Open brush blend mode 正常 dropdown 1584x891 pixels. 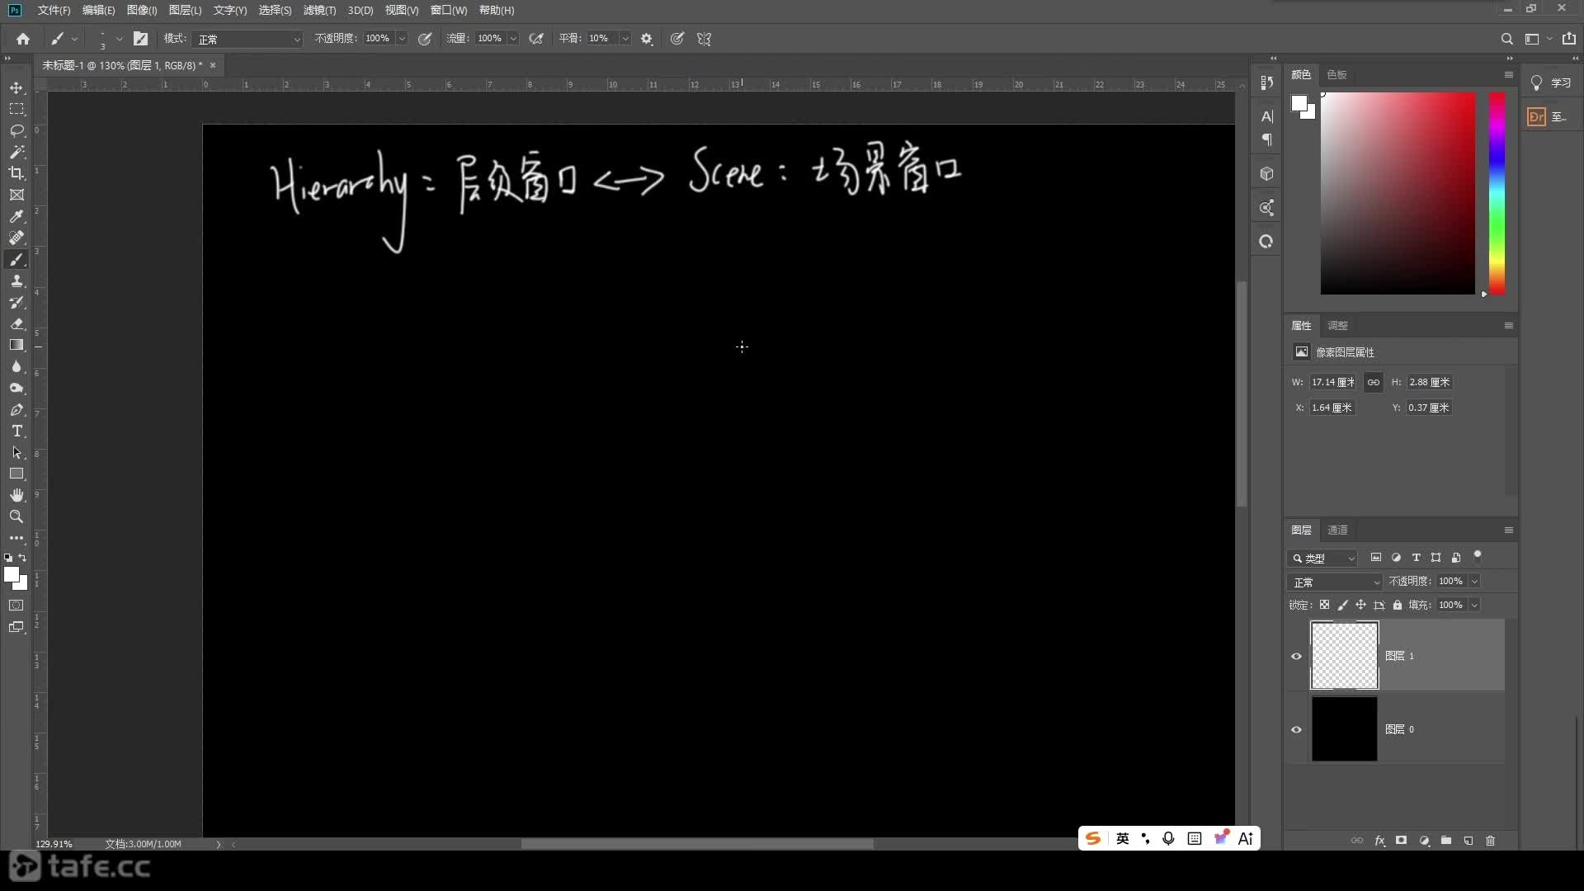[249, 39]
